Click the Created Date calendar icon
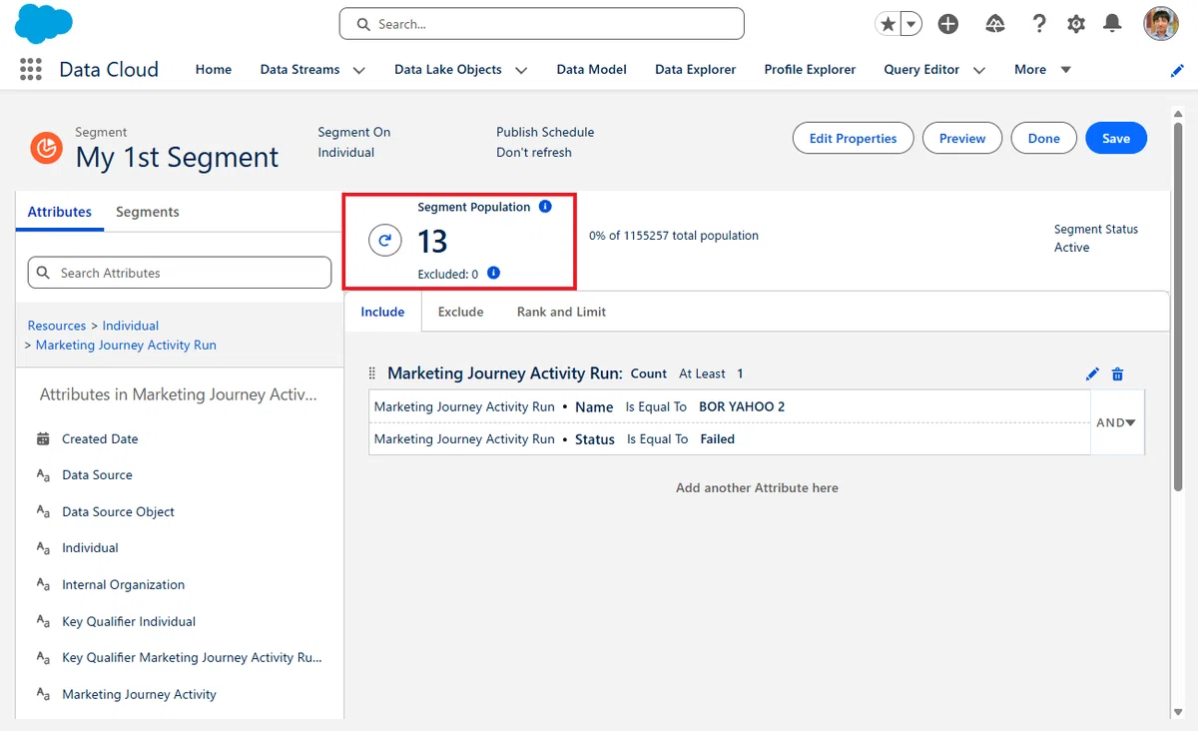1198x731 pixels. 43,438
